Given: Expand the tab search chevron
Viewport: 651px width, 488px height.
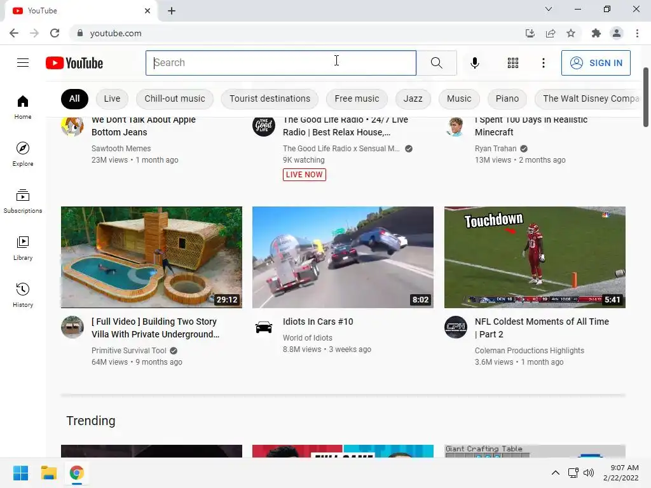Looking at the screenshot, I should (549, 9).
